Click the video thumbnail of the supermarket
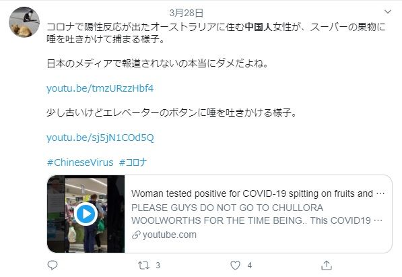Viewport: 402px width, 277px height. click(86, 214)
